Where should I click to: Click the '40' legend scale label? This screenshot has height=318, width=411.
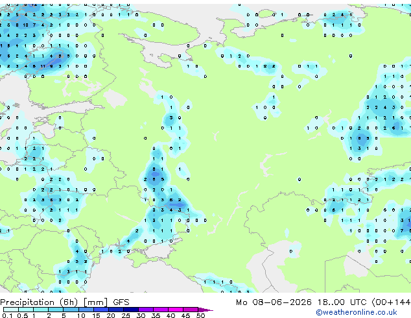(x=170, y=315)
